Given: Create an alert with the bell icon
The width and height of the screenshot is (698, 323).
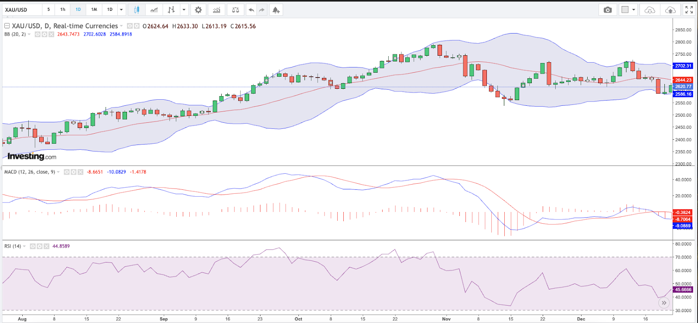Looking at the screenshot, I should pos(276,10).
